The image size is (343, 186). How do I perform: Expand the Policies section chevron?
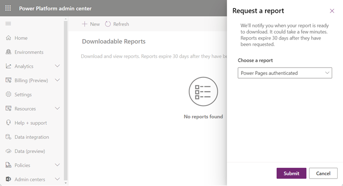[57, 165]
